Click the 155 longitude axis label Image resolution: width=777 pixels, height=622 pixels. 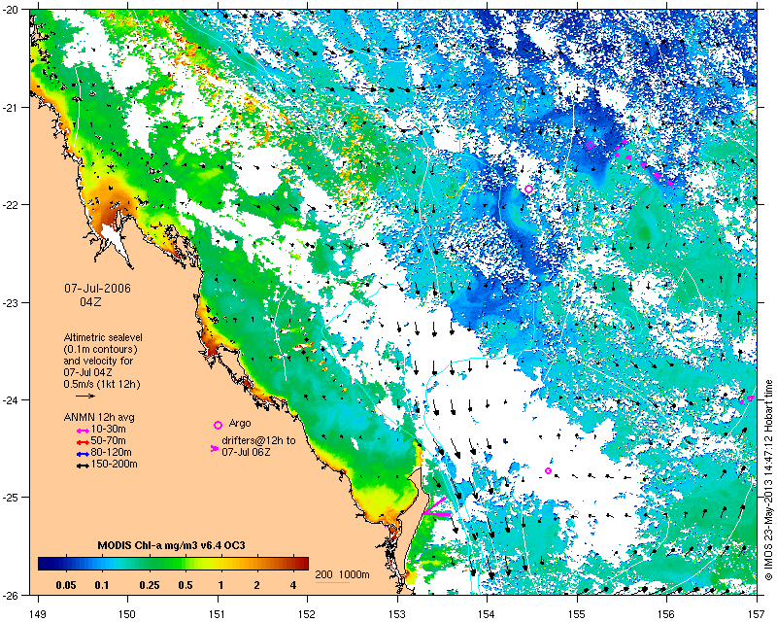[x=577, y=614]
